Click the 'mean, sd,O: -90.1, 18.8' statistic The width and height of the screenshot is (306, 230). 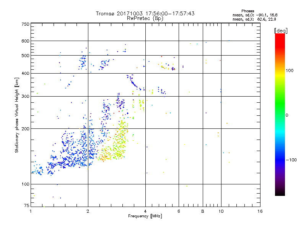(255, 15)
